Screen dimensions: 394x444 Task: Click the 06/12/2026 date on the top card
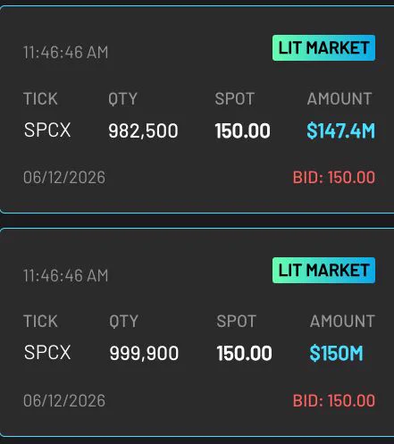pos(64,178)
